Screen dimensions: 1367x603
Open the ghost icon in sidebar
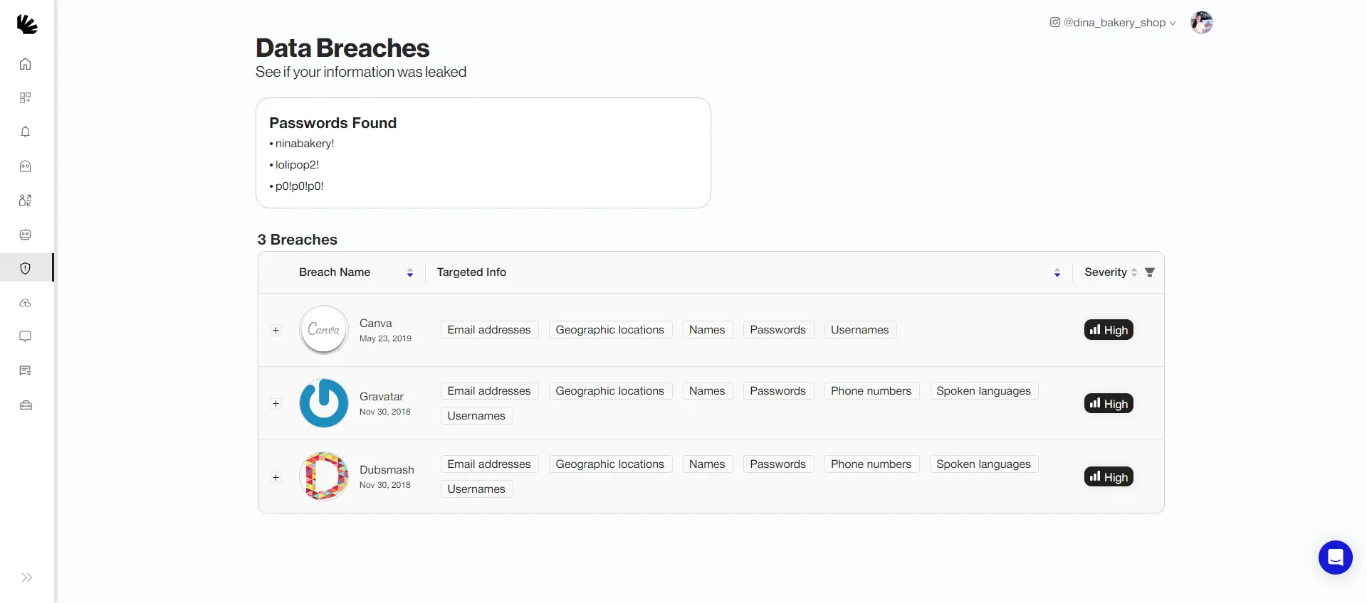(26, 166)
